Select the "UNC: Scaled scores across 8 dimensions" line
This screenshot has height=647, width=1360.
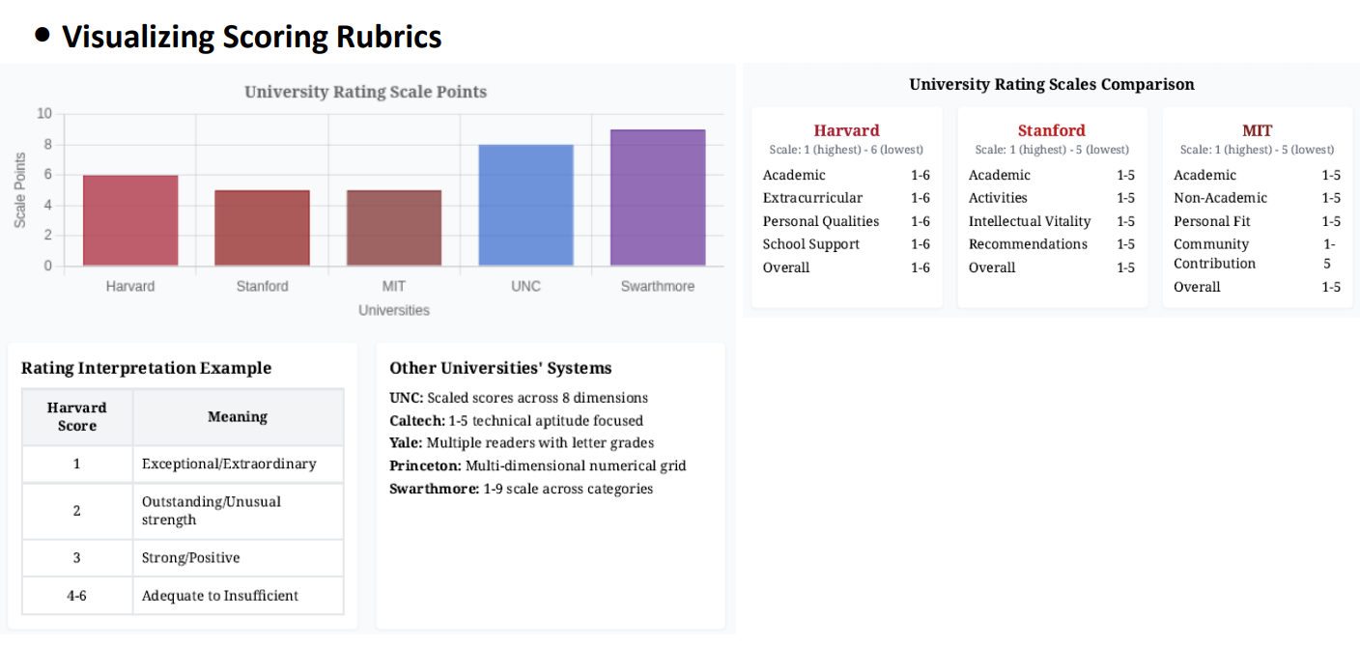(x=519, y=398)
